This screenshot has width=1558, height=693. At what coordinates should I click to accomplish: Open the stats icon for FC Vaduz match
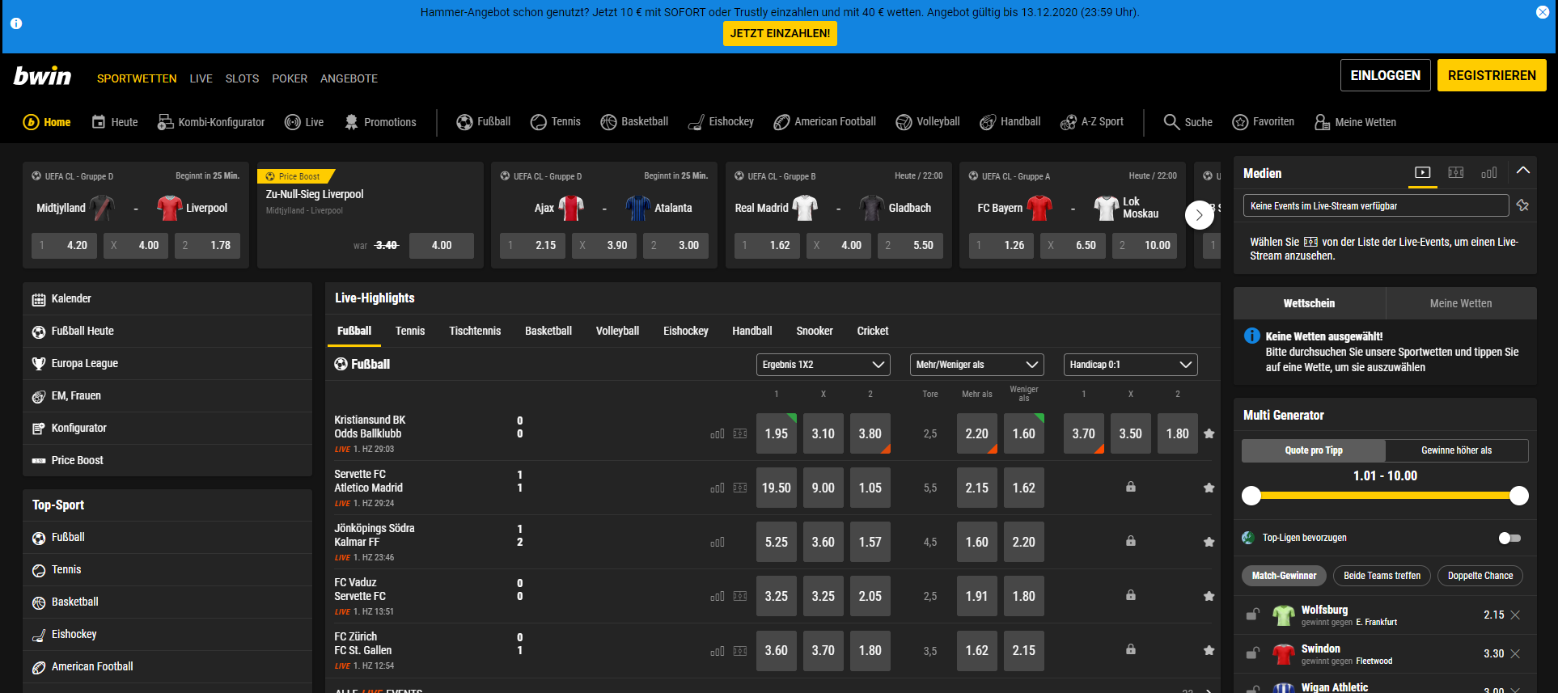[x=718, y=597]
